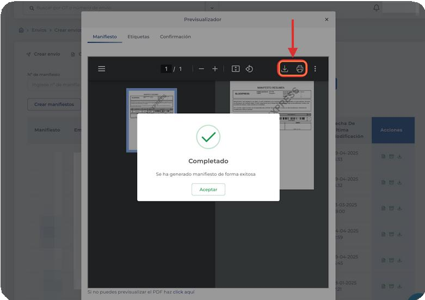
Task: Select the Manifiesto tab
Action: click(x=104, y=37)
